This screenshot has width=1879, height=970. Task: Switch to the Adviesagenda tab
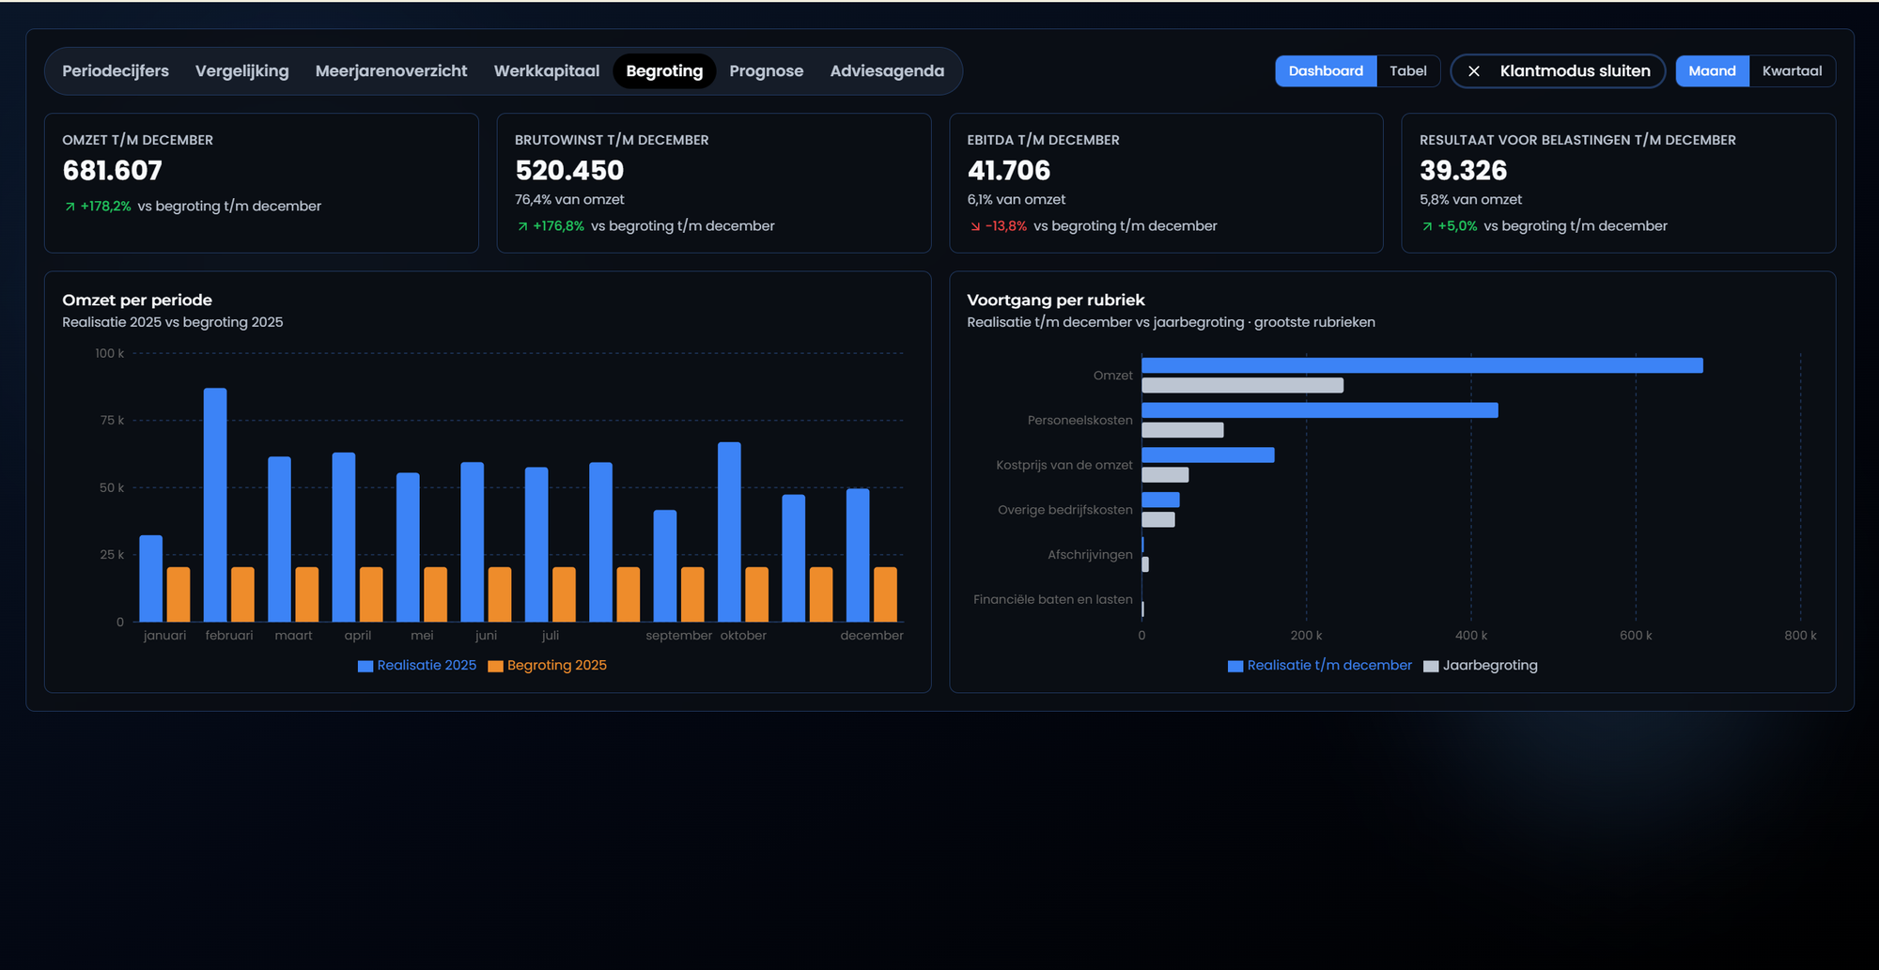coord(887,71)
